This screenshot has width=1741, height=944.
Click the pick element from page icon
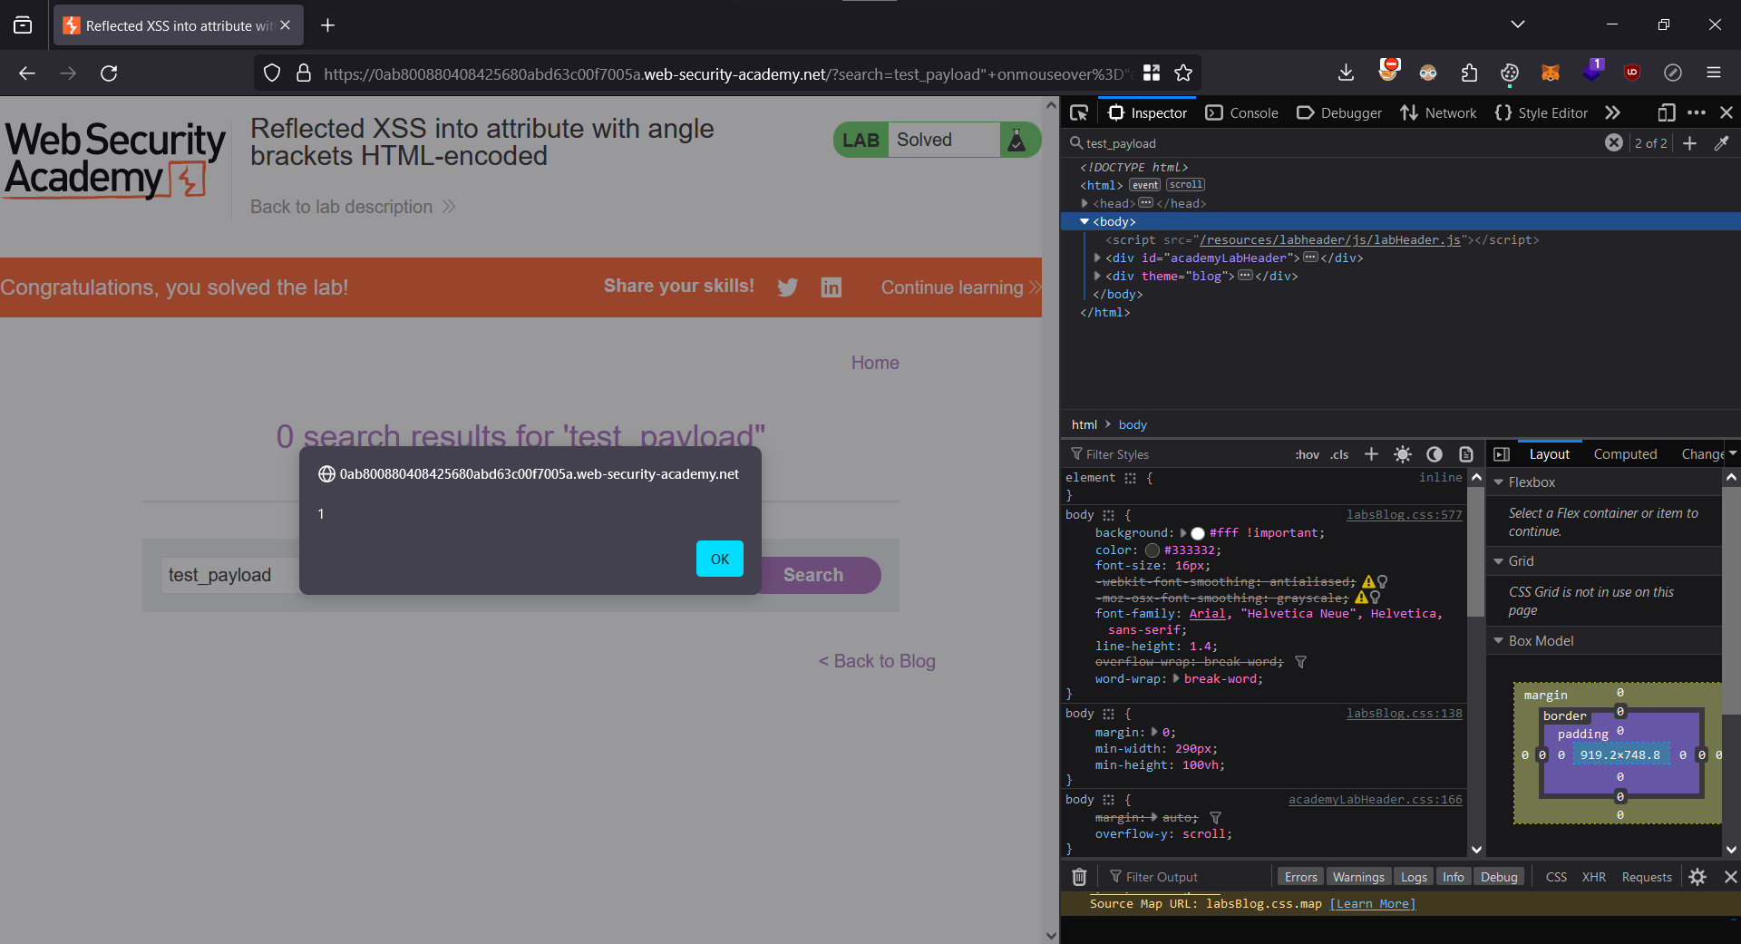(1079, 112)
